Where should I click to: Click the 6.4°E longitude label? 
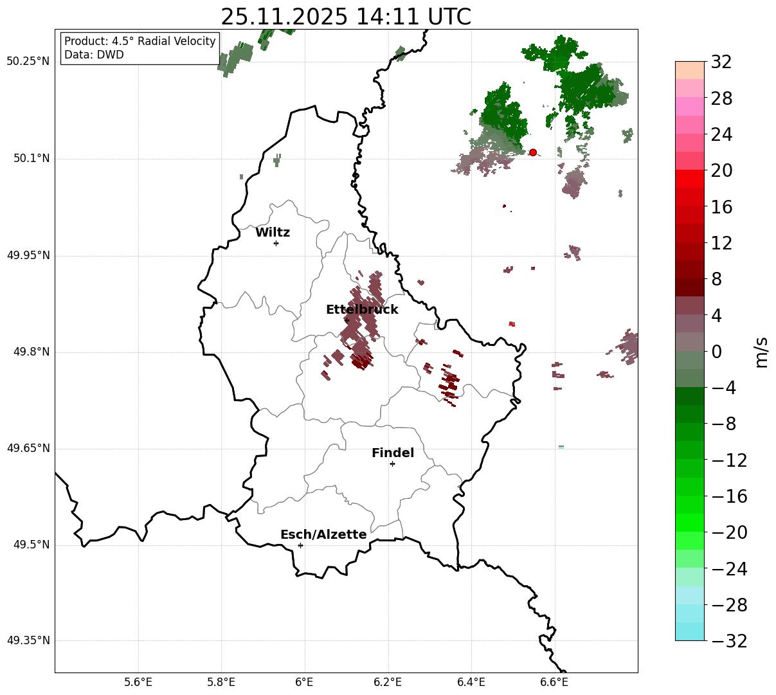pyautogui.click(x=471, y=682)
